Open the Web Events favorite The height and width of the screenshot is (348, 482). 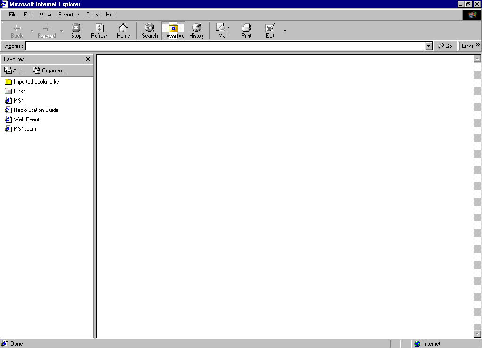pyautogui.click(x=28, y=119)
